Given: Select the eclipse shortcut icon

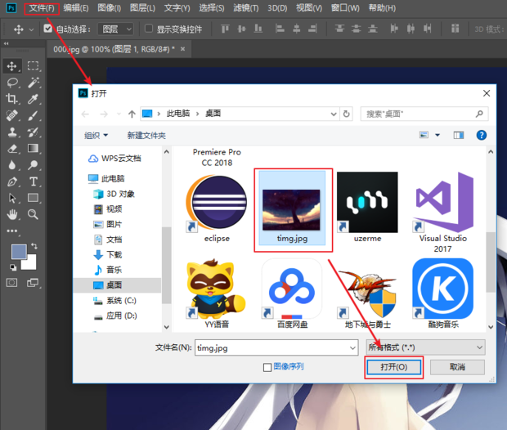Looking at the screenshot, I should pos(217,208).
